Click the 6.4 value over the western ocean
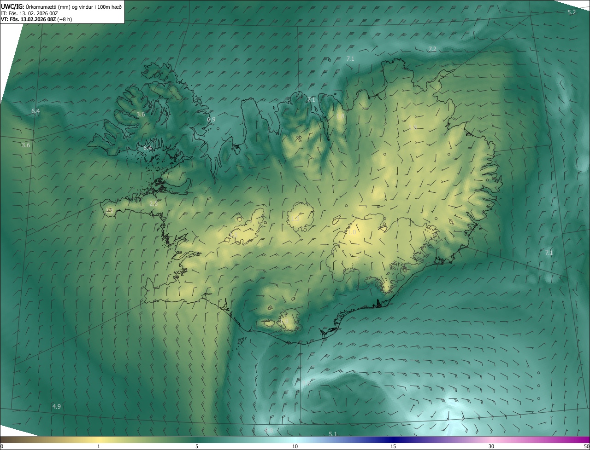 (x=35, y=111)
